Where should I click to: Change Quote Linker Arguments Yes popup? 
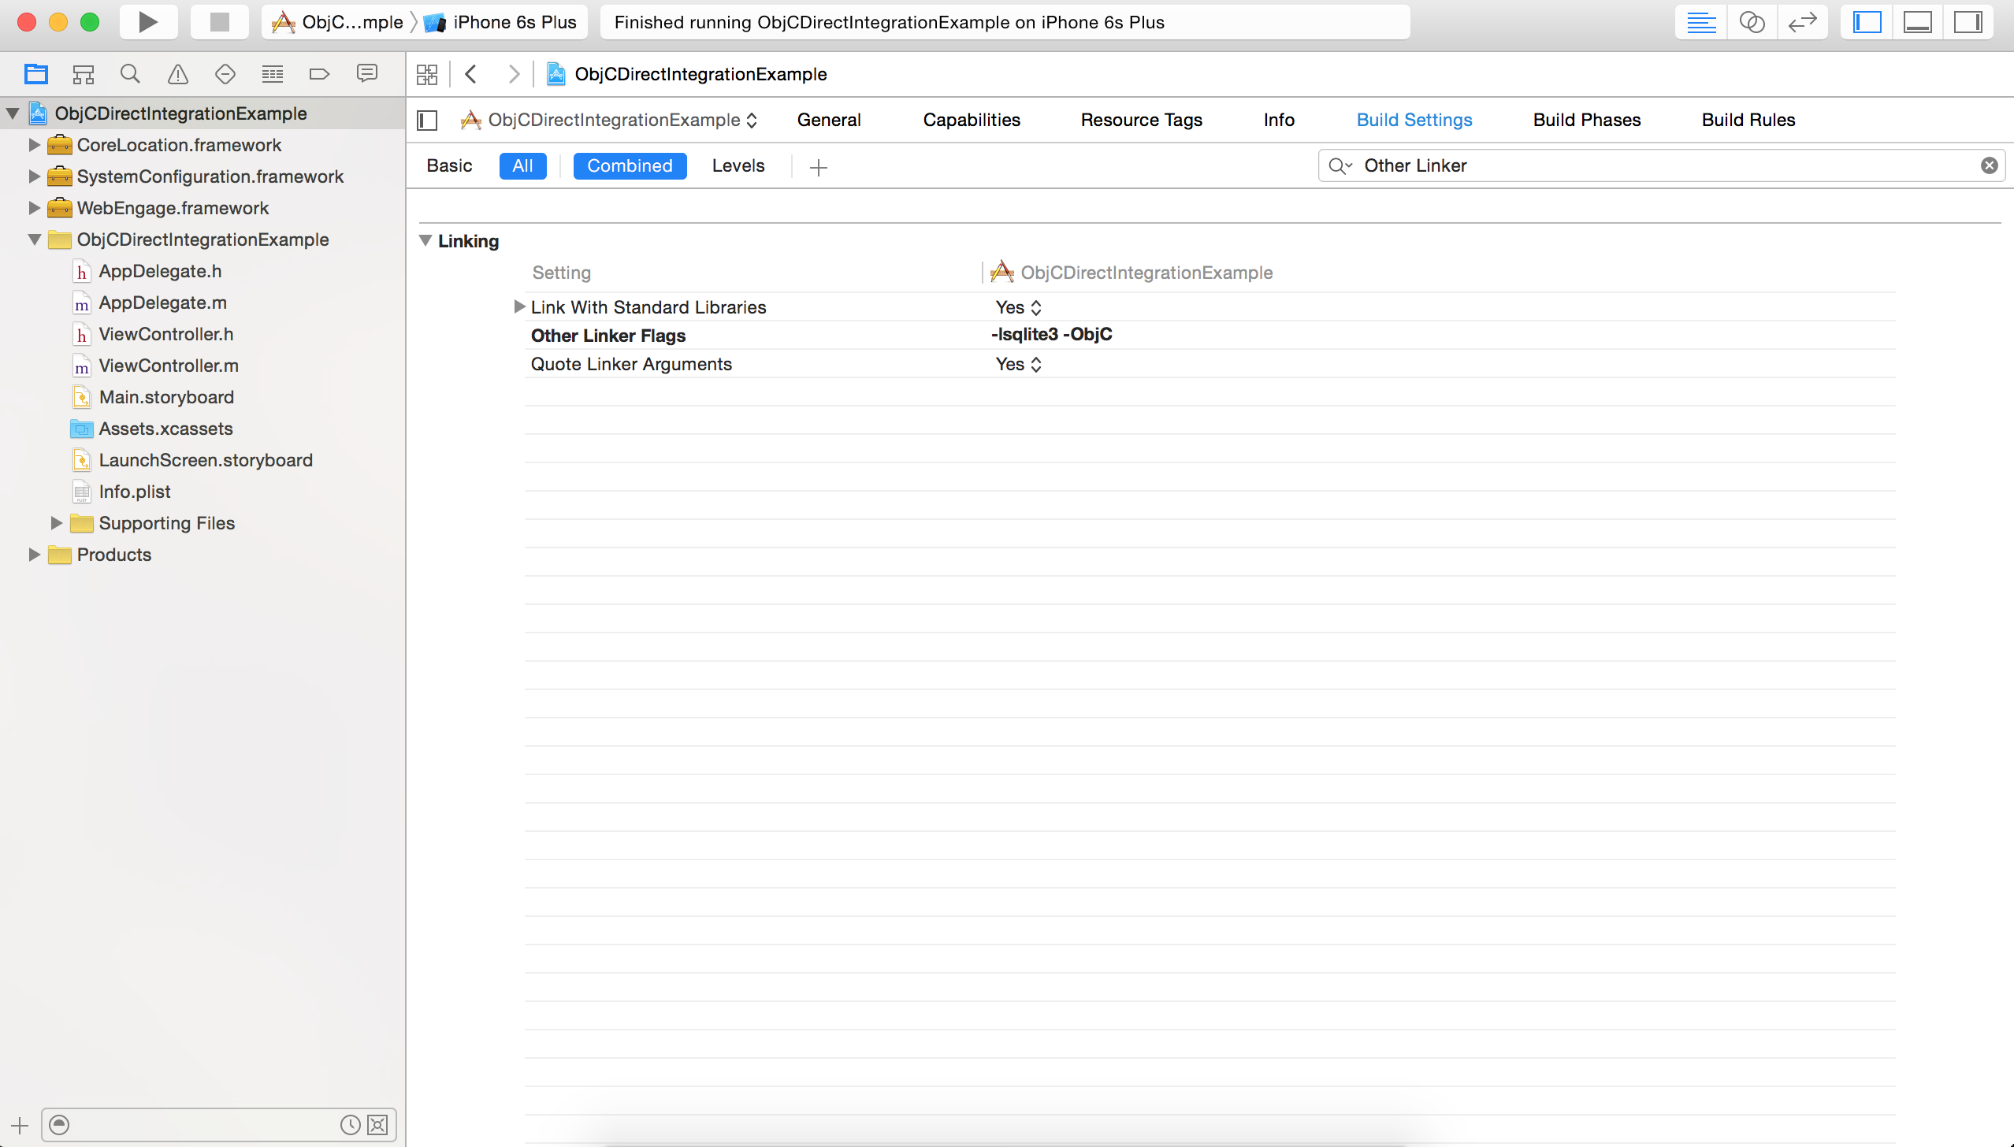tap(1018, 364)
